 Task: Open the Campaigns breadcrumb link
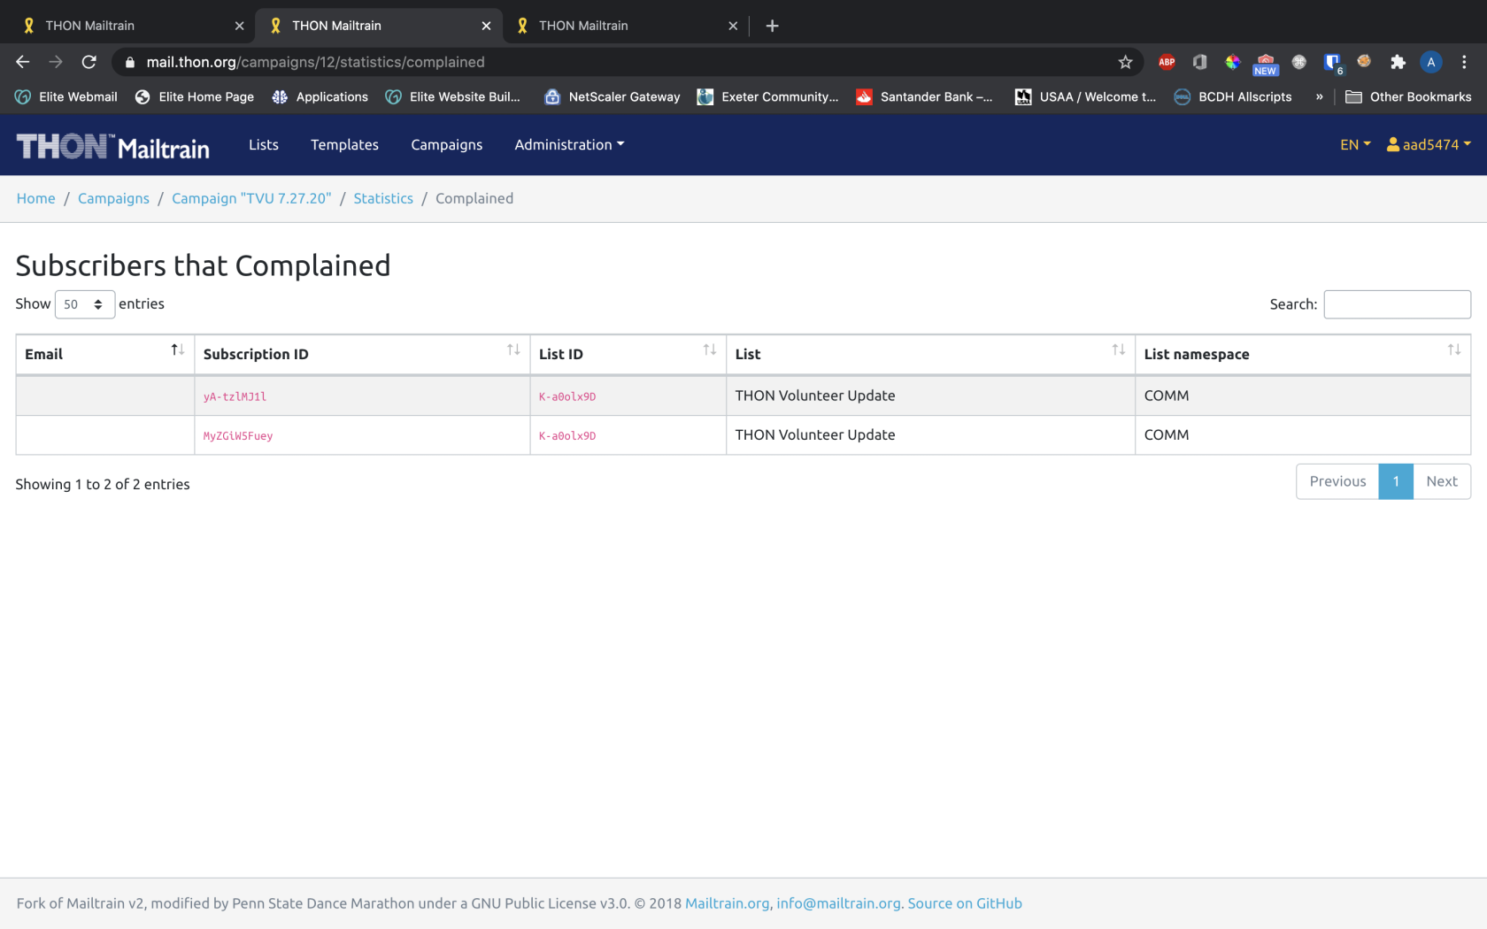[113, 198]
